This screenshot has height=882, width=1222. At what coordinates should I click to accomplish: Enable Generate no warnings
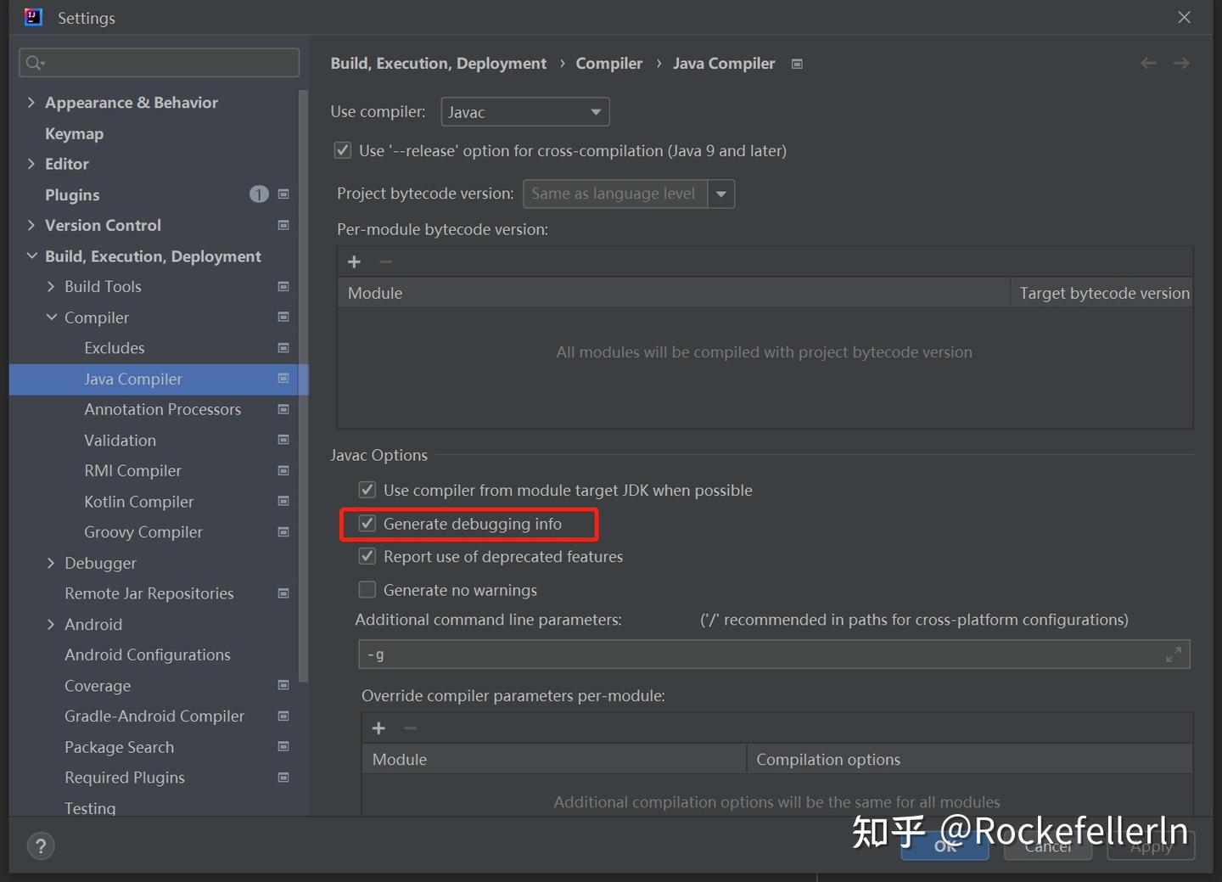click(x=367, y=589)
